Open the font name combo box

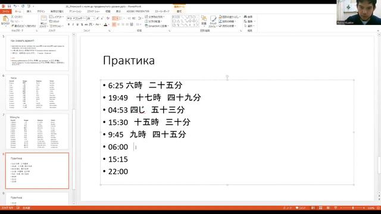[76, 18]
